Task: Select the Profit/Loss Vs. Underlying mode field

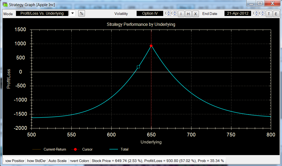Action: (42, 13)
